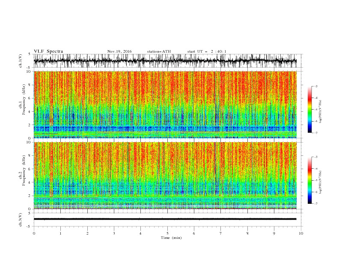Viewport: 339px width, 262px height.
Task: Click the "1" tick on the time axis
Action: [60, 233]
